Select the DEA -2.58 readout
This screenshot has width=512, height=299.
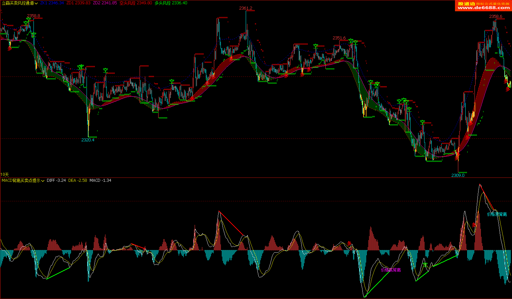click(78, 180)
